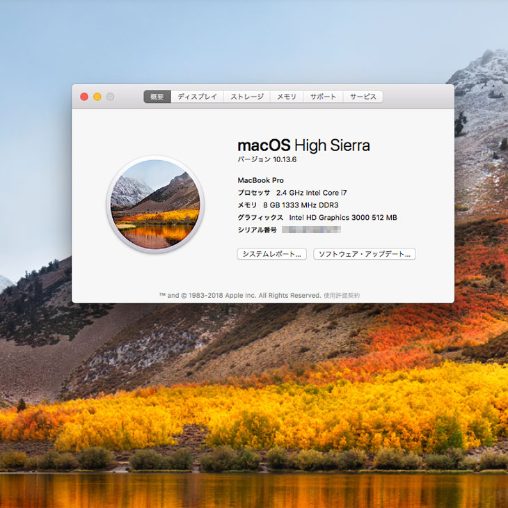Open the 使用許諾契約 link

(342, 296)
